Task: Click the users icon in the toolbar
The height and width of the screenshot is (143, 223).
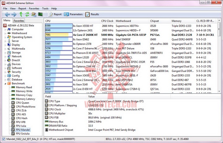Action: [34, 14]
